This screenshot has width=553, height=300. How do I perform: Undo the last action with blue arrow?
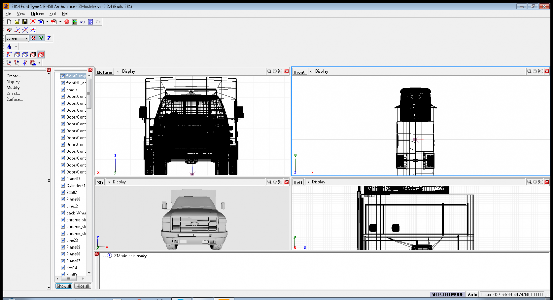coord(83,22)
